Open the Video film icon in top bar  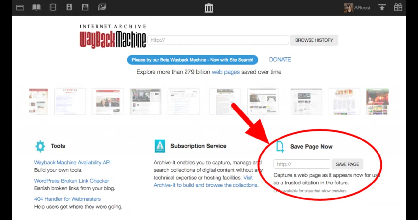(x=53, y=7)
